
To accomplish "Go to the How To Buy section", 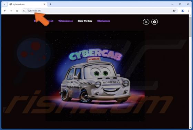I will [x=85, y=21].
